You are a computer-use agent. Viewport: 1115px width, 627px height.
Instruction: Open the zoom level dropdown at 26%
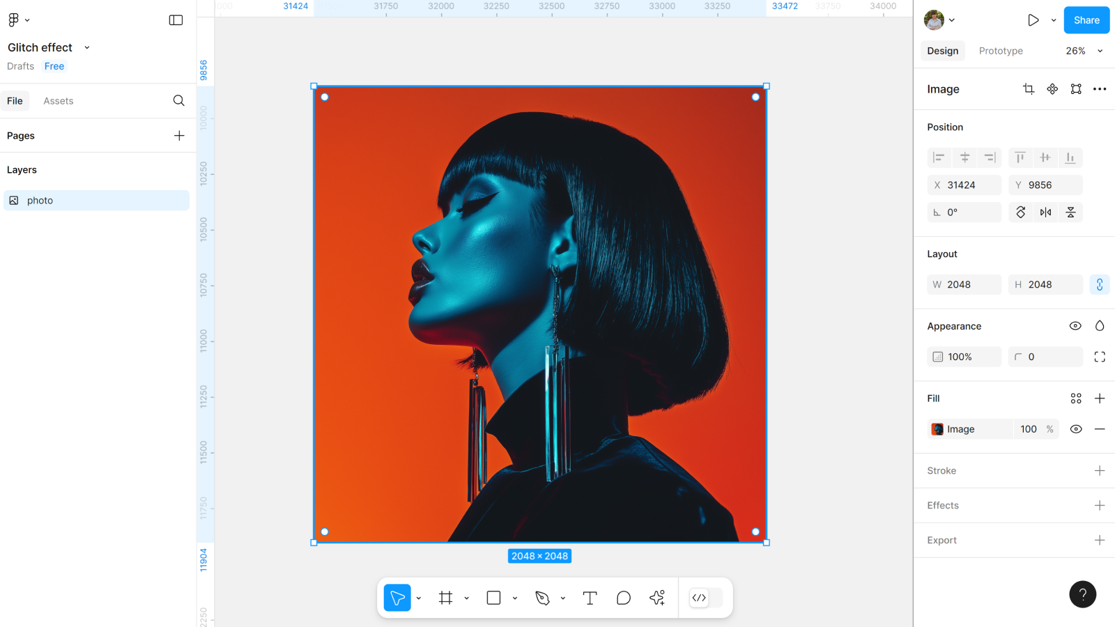(x=1084, y=51)
